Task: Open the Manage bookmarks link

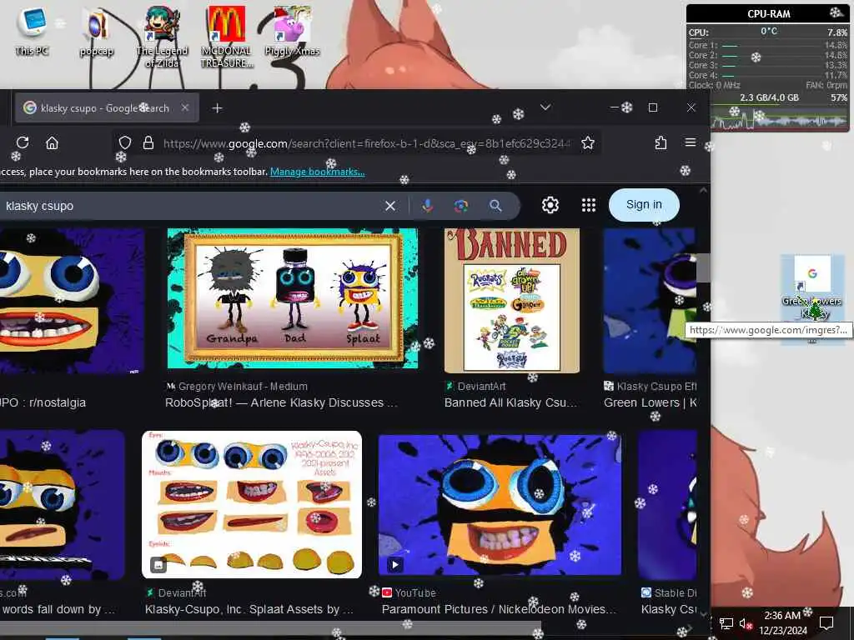Action: (x=318, y=172)
